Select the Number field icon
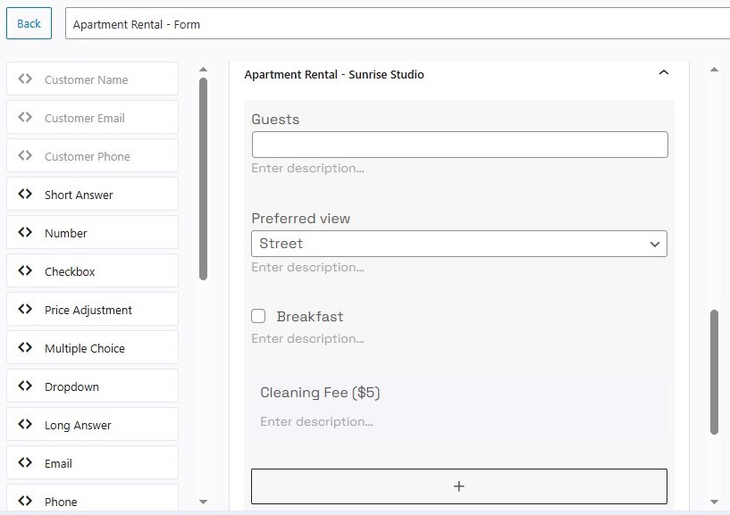This screenshot has height=515, width=730. point(25,232)
